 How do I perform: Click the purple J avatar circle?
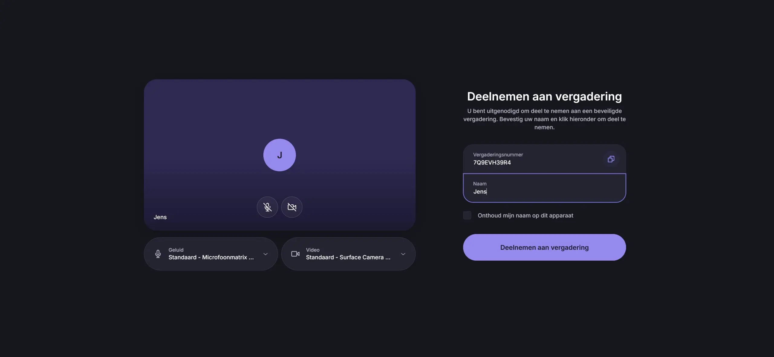tap(280, 155)
